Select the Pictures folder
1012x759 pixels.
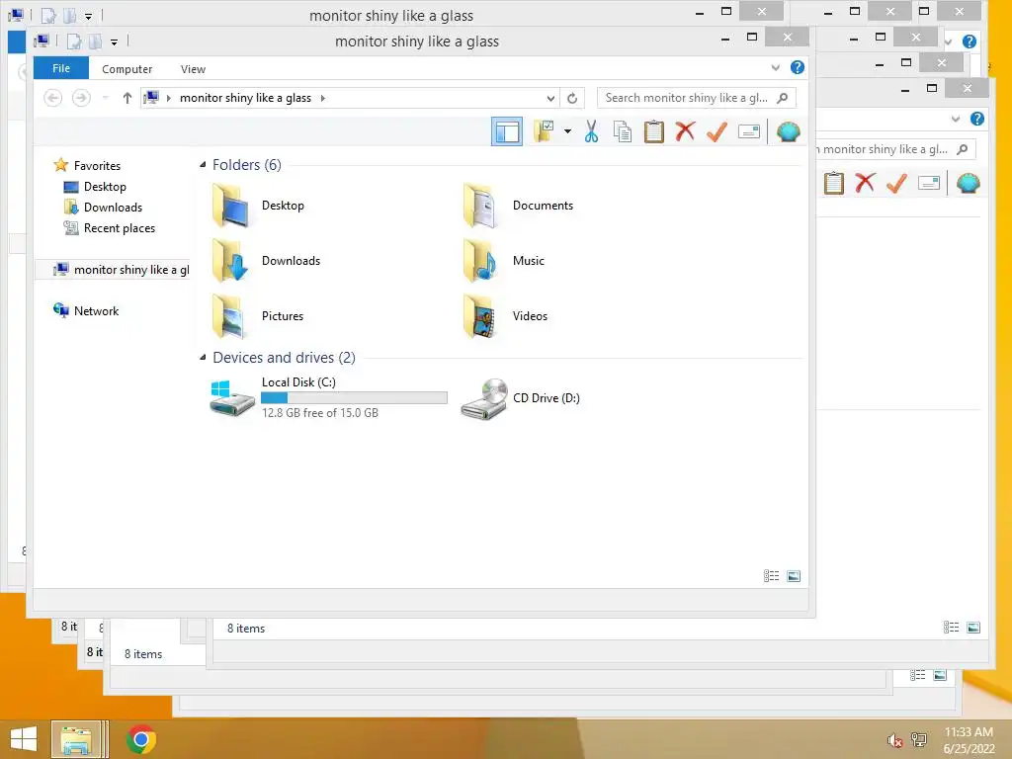pos(258,316)
